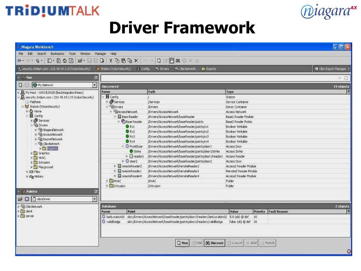Viewport: 361px width, 271px height.
Task: Click the Database table options icon
Action: click(348, 211)
